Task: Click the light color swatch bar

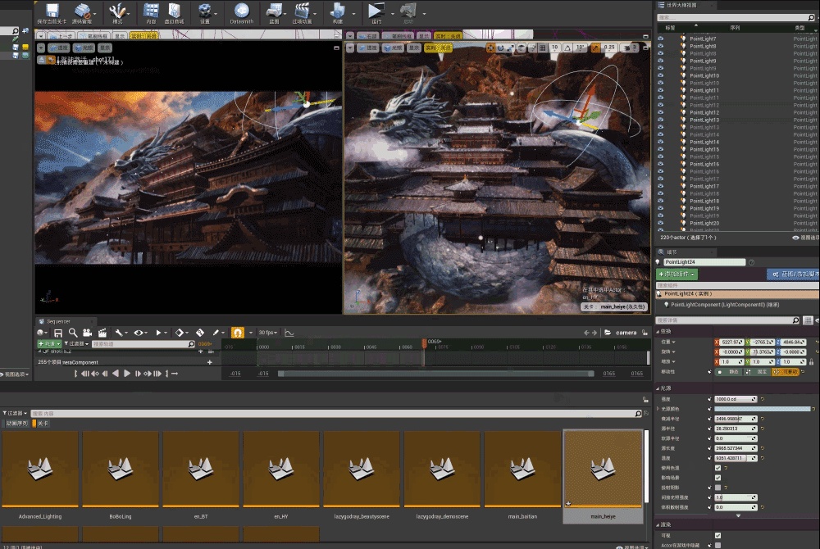Action: (763, 408)
